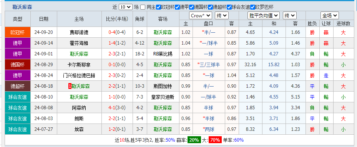Click draw odds 15.82
Screen dimensions: 357x147
click(274, 65)
